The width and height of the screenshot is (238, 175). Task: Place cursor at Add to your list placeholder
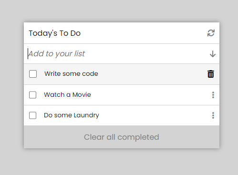(x=57, y=54)
